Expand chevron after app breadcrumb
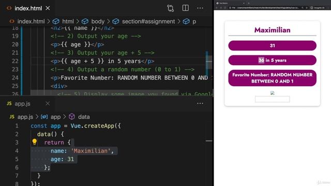 click(x=65, y=117)
